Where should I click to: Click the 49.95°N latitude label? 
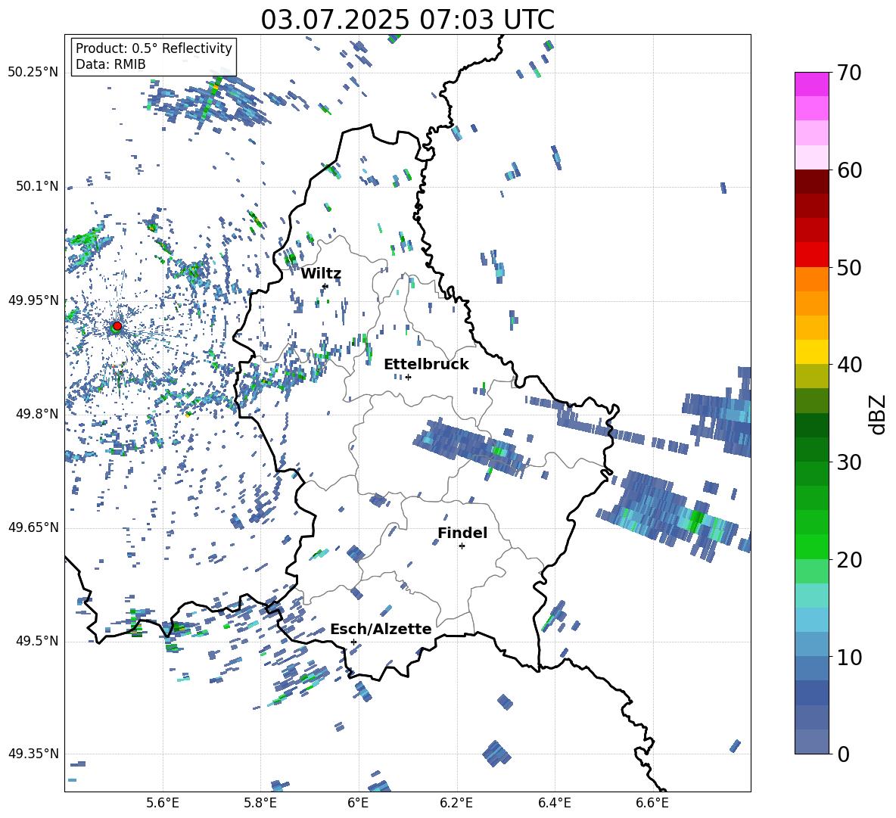coord(33,300)
